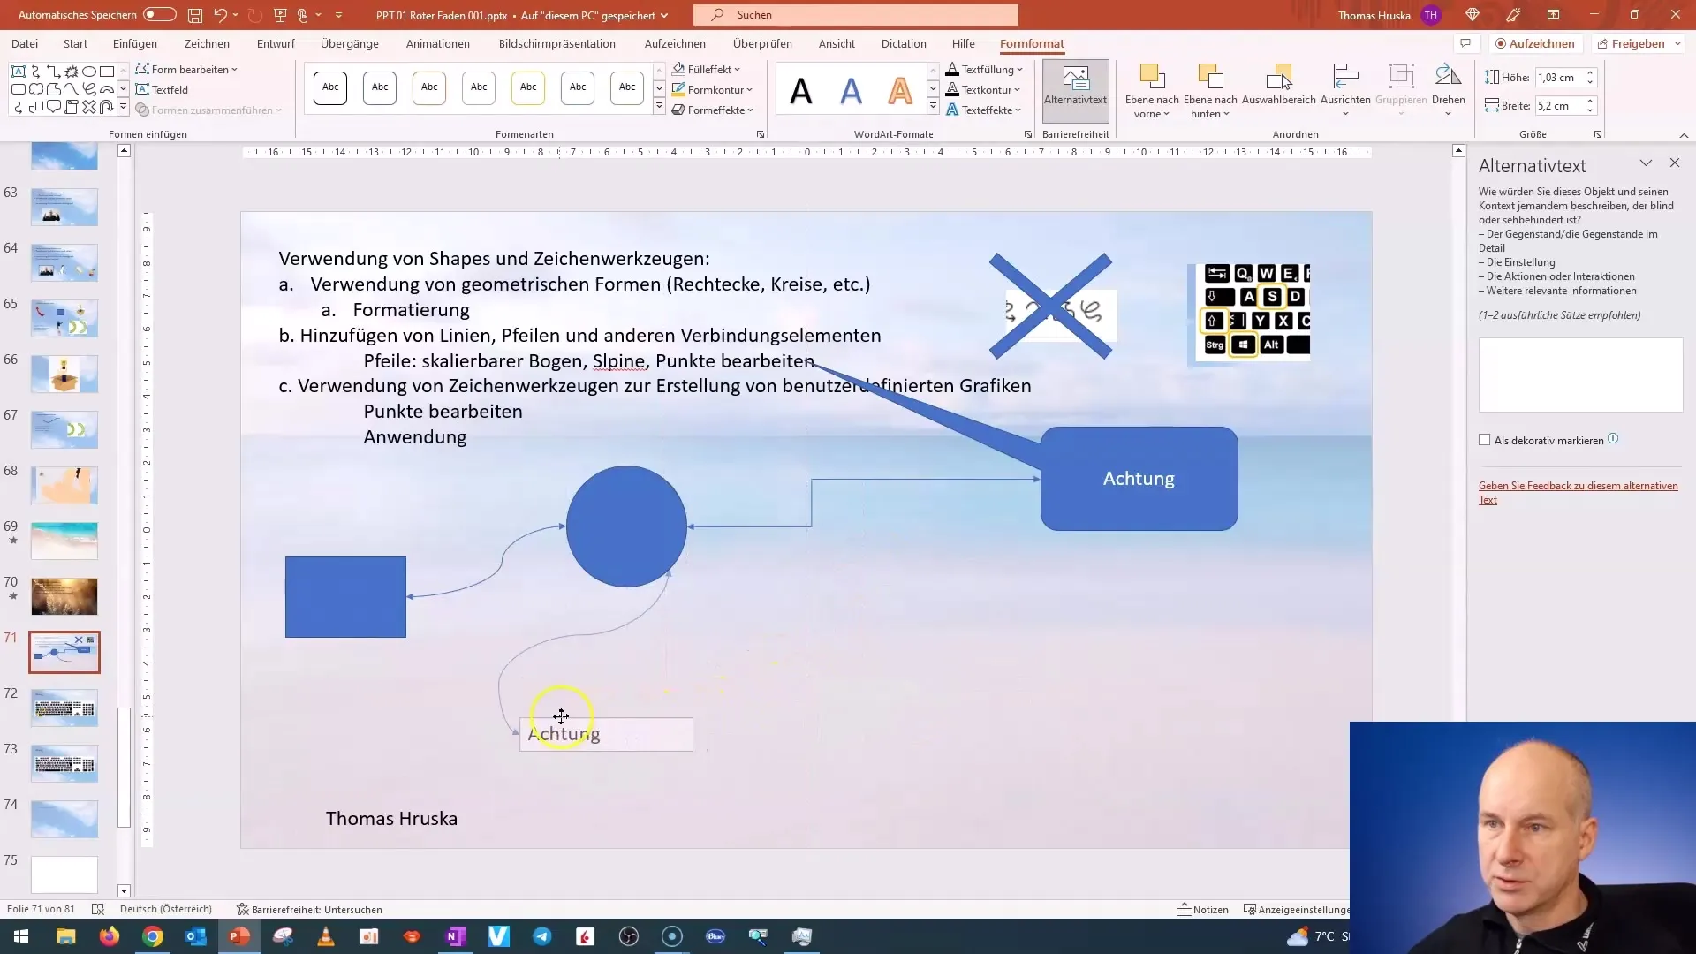Viewport: 1696px width, 954px height.
Task: Click the Freigeben button
Action: click(1631, 43)
